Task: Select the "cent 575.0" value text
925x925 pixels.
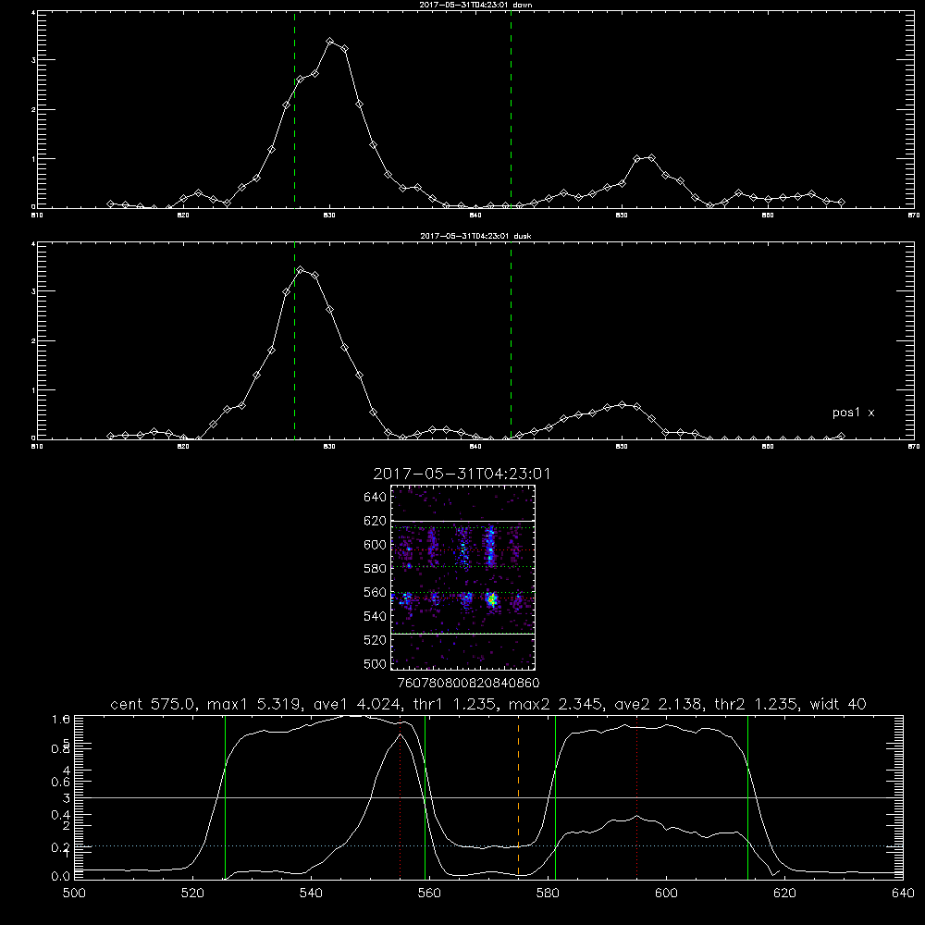Action: click(x=153, y=704)
